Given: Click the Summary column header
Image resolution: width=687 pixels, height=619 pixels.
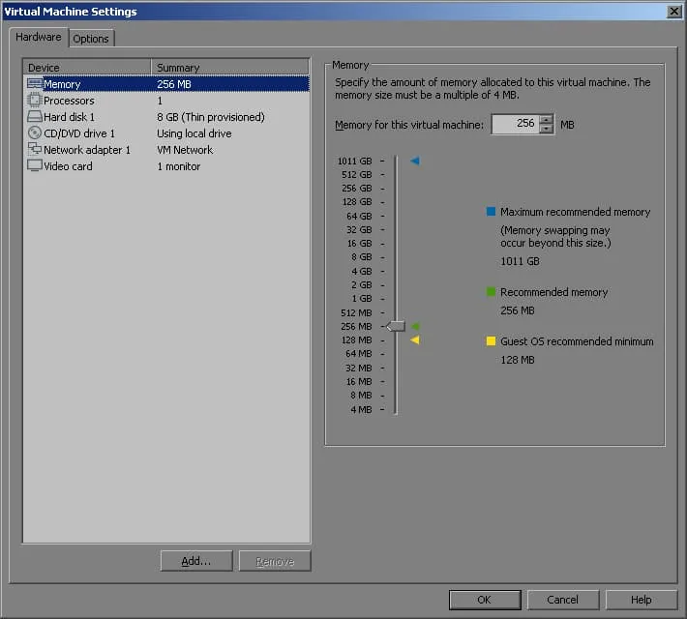Looking at the screenshot, I should (230, 68).
